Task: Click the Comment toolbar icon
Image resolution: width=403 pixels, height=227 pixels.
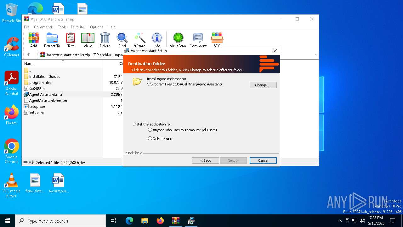Action: pos(198,40)
